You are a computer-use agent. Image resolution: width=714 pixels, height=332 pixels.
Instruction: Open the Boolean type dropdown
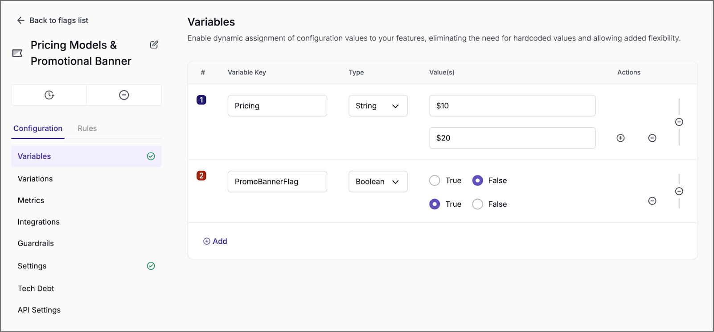[378, 181]
